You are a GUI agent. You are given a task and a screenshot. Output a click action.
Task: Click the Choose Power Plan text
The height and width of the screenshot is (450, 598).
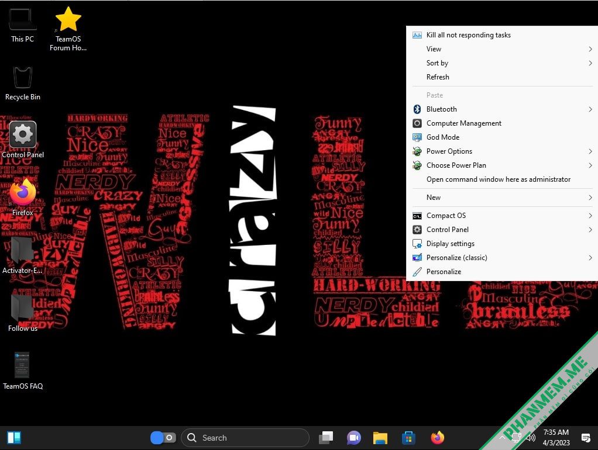[456, 165]
